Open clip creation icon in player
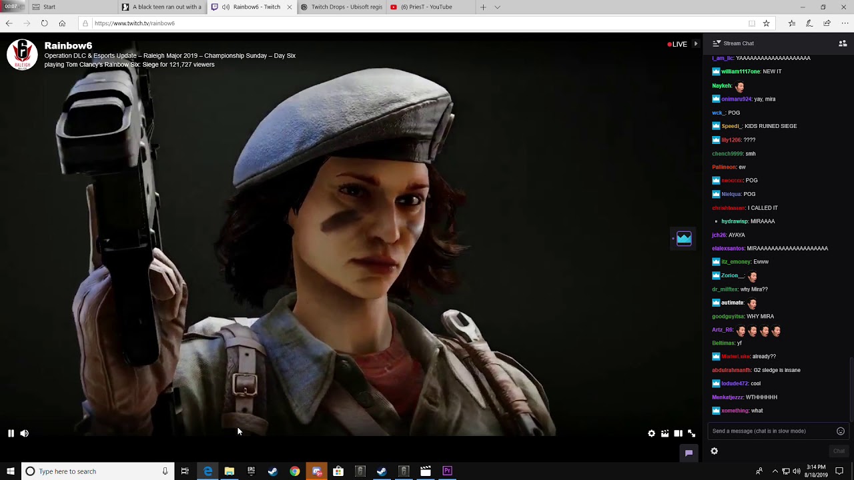This screenshot has height=480, width=854. [665, 433]
